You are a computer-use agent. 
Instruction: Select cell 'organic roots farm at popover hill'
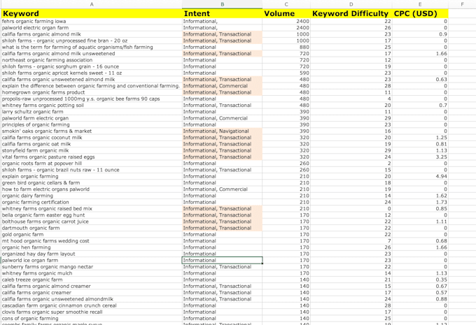(x=92, y=164)
